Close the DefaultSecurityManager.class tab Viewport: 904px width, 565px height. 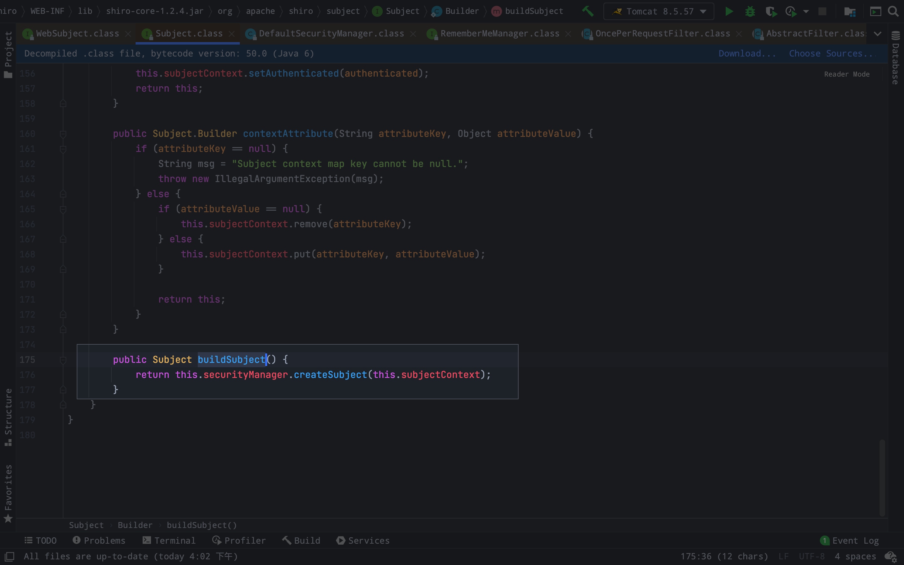(413, 34)
